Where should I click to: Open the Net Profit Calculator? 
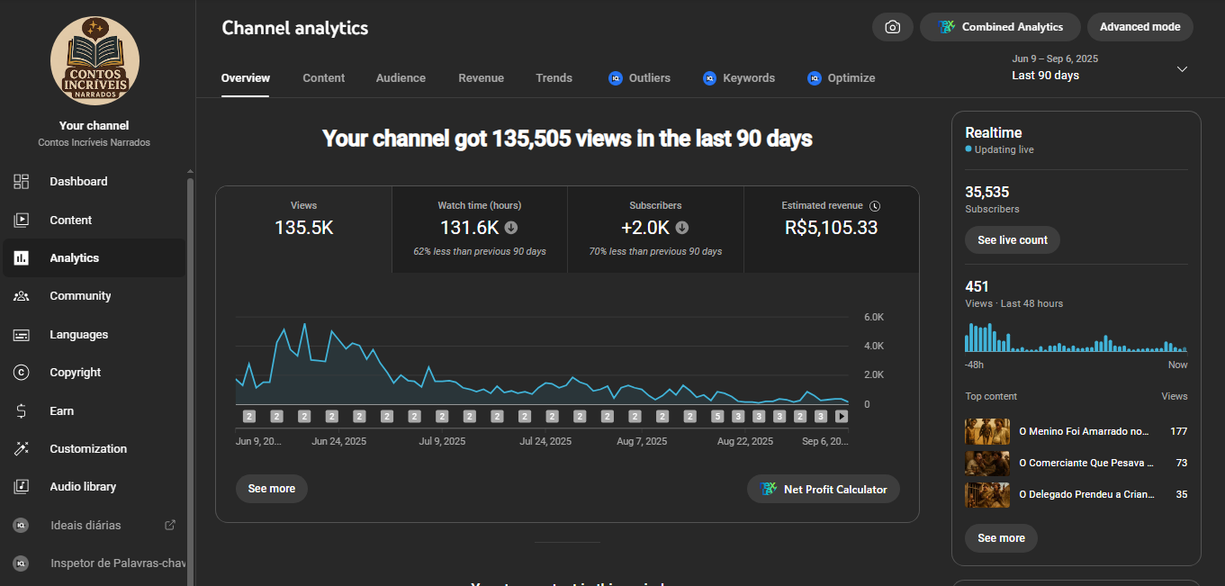point(823,489)
